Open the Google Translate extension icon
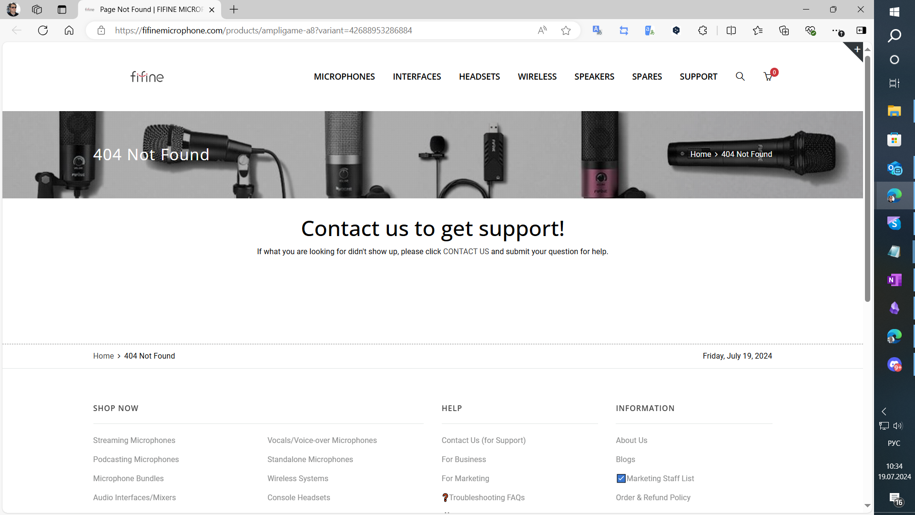Image resolution: width=915 pixels, height=515 pixels. [650, 31]
